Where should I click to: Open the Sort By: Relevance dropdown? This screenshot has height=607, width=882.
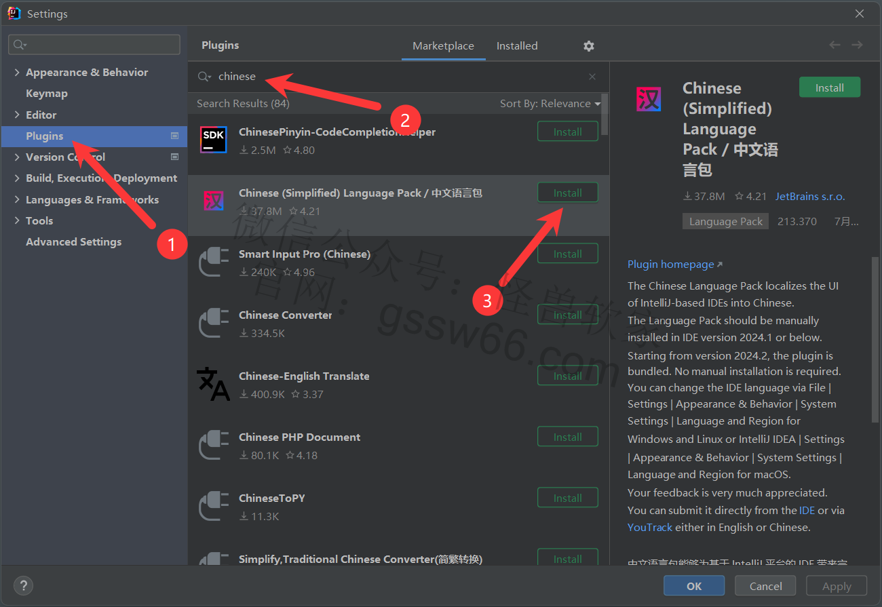click(550, 104)
